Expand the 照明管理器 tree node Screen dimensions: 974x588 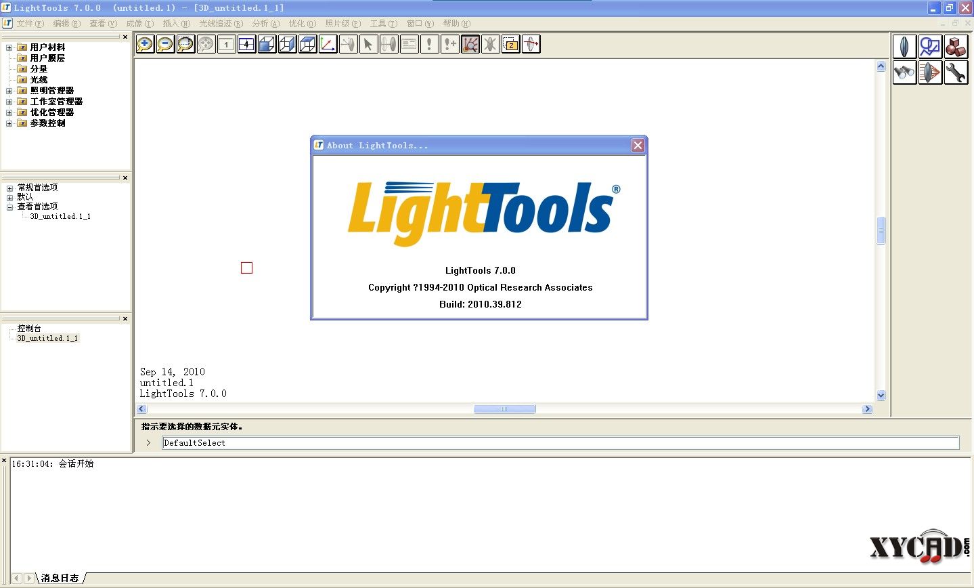[9, 91]
